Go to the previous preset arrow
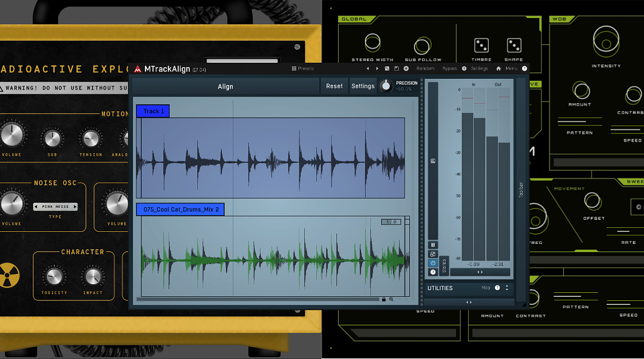This screenshot has width=644, height=359. pos(368,68)
